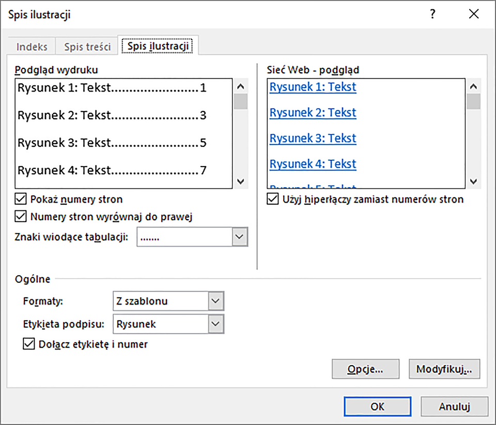Screen dimensions: 496x425
Task: Open Etykieta podpisu dropdown
Action: 215,324
